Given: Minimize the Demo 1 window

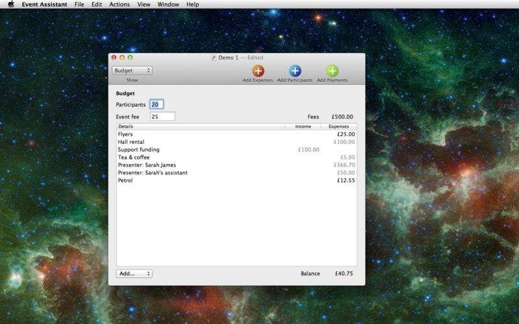Looking at the screenshot, I should 122,58.
